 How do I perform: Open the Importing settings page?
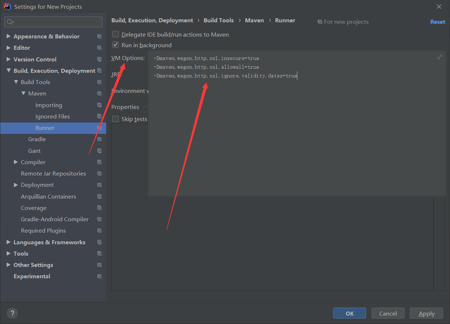click(x=49, y=105)
